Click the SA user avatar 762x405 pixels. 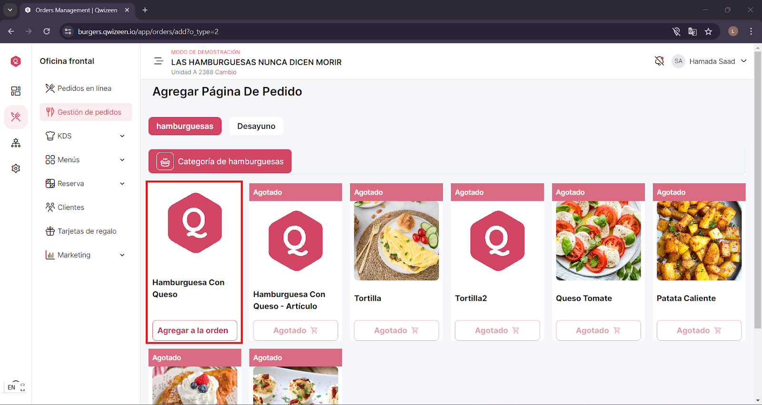point(678,61)
